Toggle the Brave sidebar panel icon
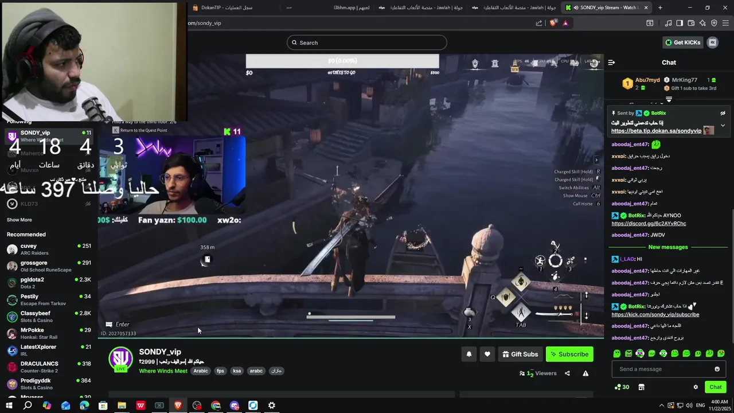This screenshot has height=413, width=734. [680, 23]
